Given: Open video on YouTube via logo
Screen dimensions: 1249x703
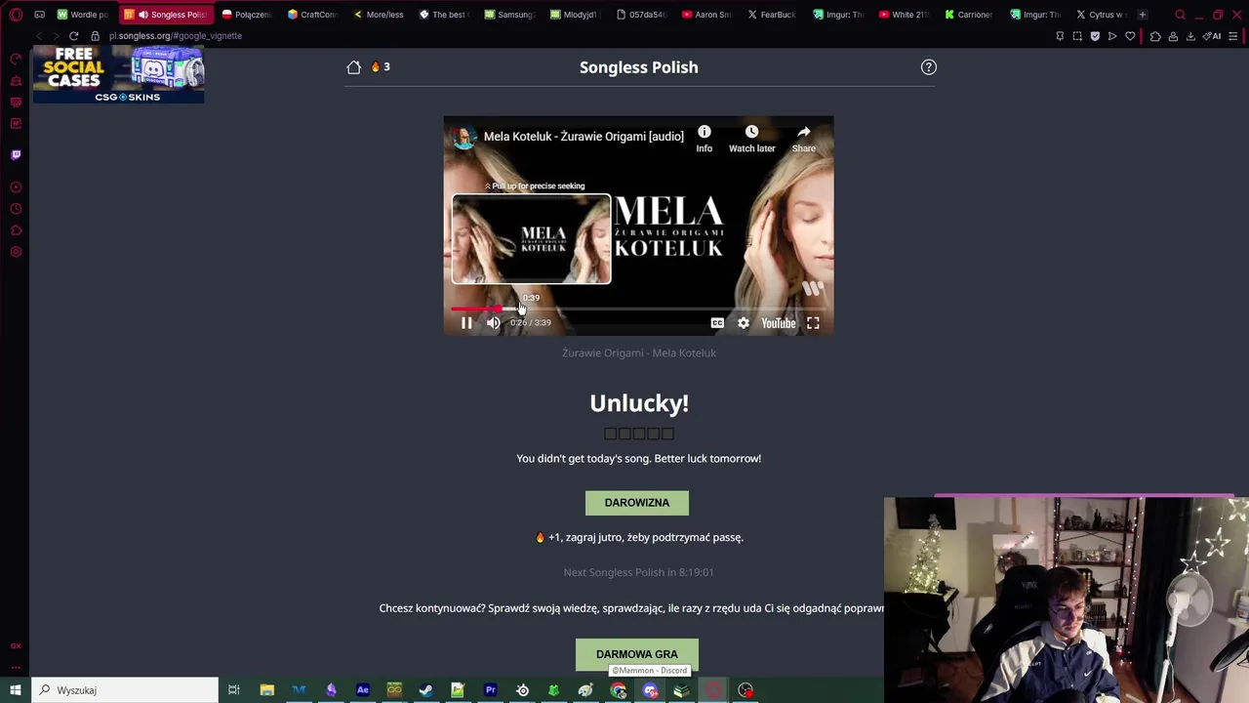Looking at the screenshot, I should (779, 323).
